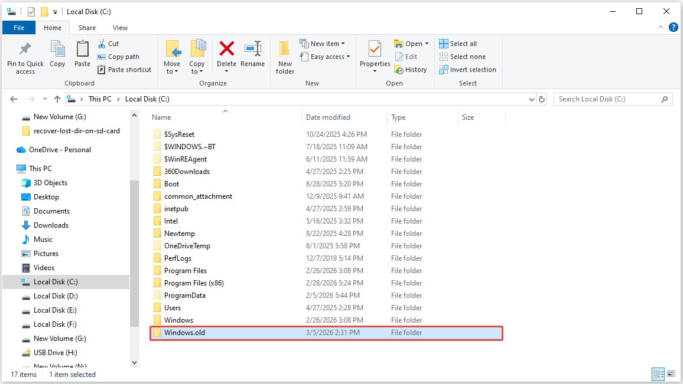Open the Copy to menu
683x384 pixels.
click(x=197, y=57)
